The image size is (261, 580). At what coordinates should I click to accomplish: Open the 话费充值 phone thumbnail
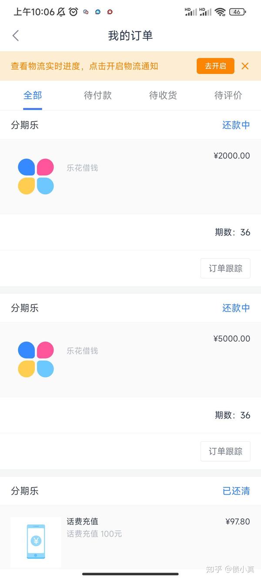tap(36, 541)
